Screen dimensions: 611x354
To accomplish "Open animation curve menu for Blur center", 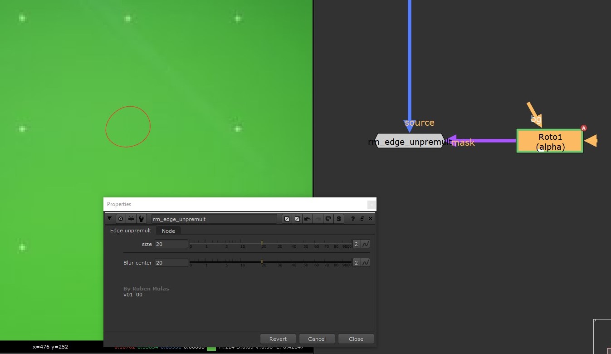I will coord(365,263).
